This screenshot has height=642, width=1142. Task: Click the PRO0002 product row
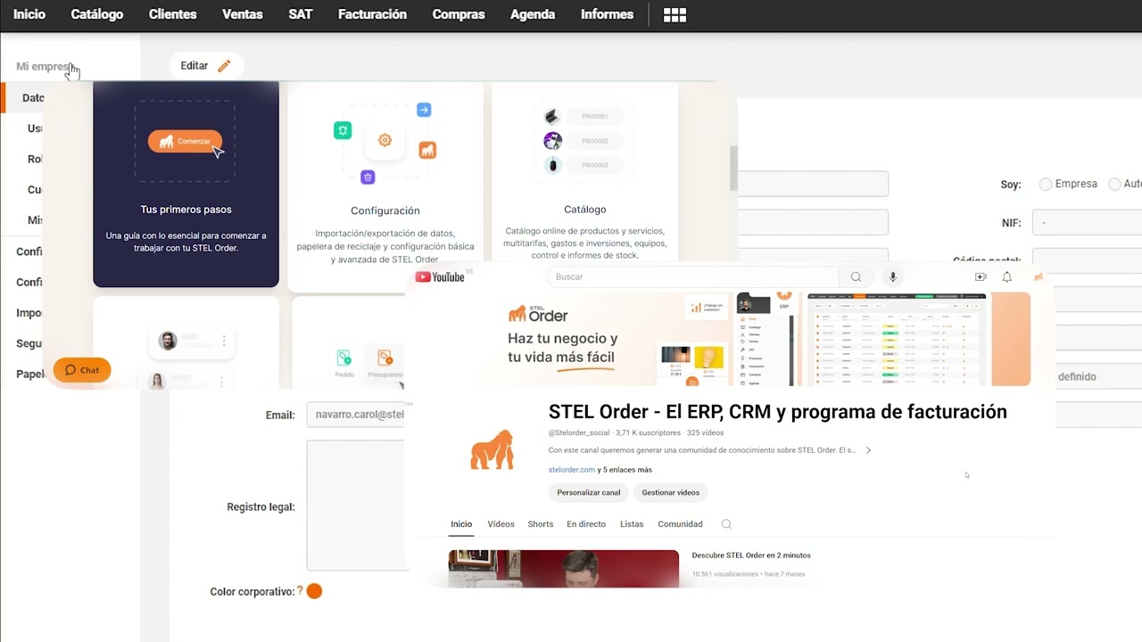point(583,141)
